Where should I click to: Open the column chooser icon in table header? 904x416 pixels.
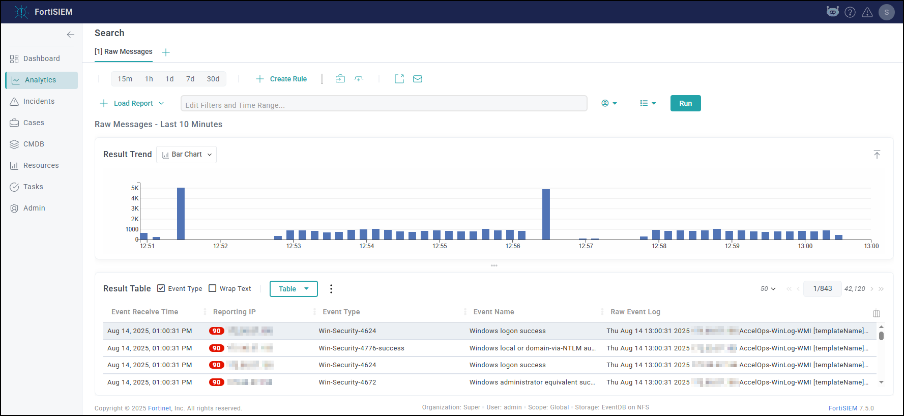(x=876, y=313)
